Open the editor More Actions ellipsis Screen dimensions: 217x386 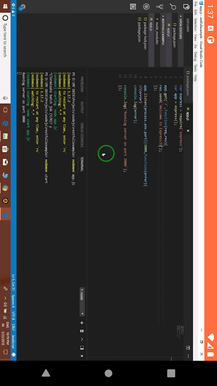188,356
